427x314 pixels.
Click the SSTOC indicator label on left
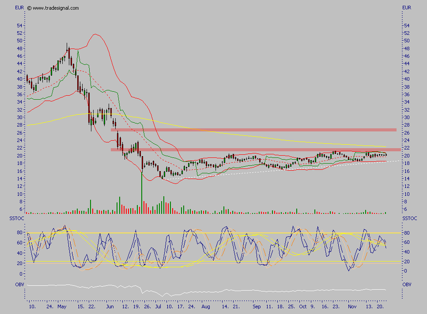(15, 218)
